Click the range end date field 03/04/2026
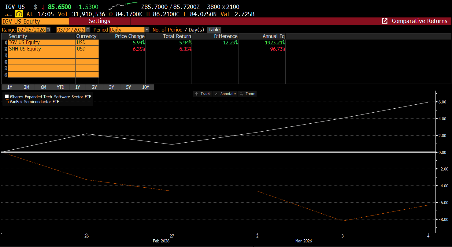 pyautogui.click(x=71, y=30)
